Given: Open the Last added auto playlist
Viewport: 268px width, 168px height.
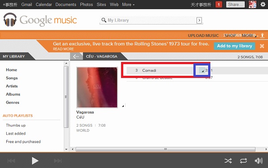Looking at the screenshot, I should (16, 133).
